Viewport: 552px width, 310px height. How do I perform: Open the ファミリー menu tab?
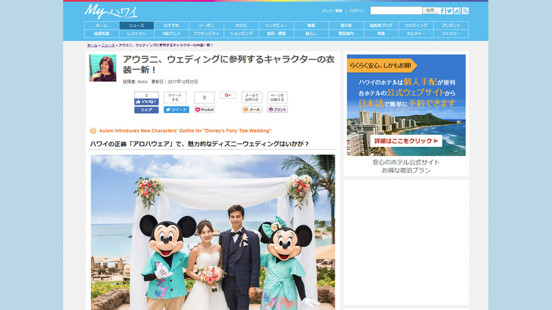coord(451,34)
